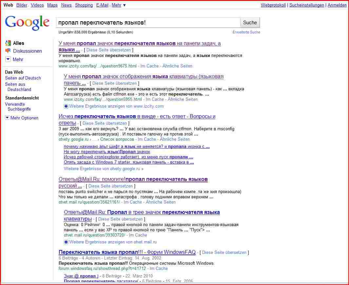This screenshot has height=285, width=349.
Task: Open Переключатель языка пропал!!! Форум WindowsFAQ result
Action: click(x=127, y=252)
